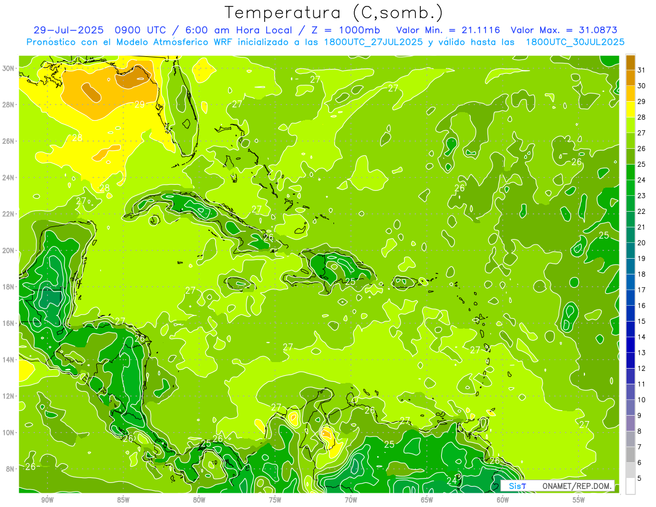Click the "SisT" label in the legend box

tap(517, 486)
